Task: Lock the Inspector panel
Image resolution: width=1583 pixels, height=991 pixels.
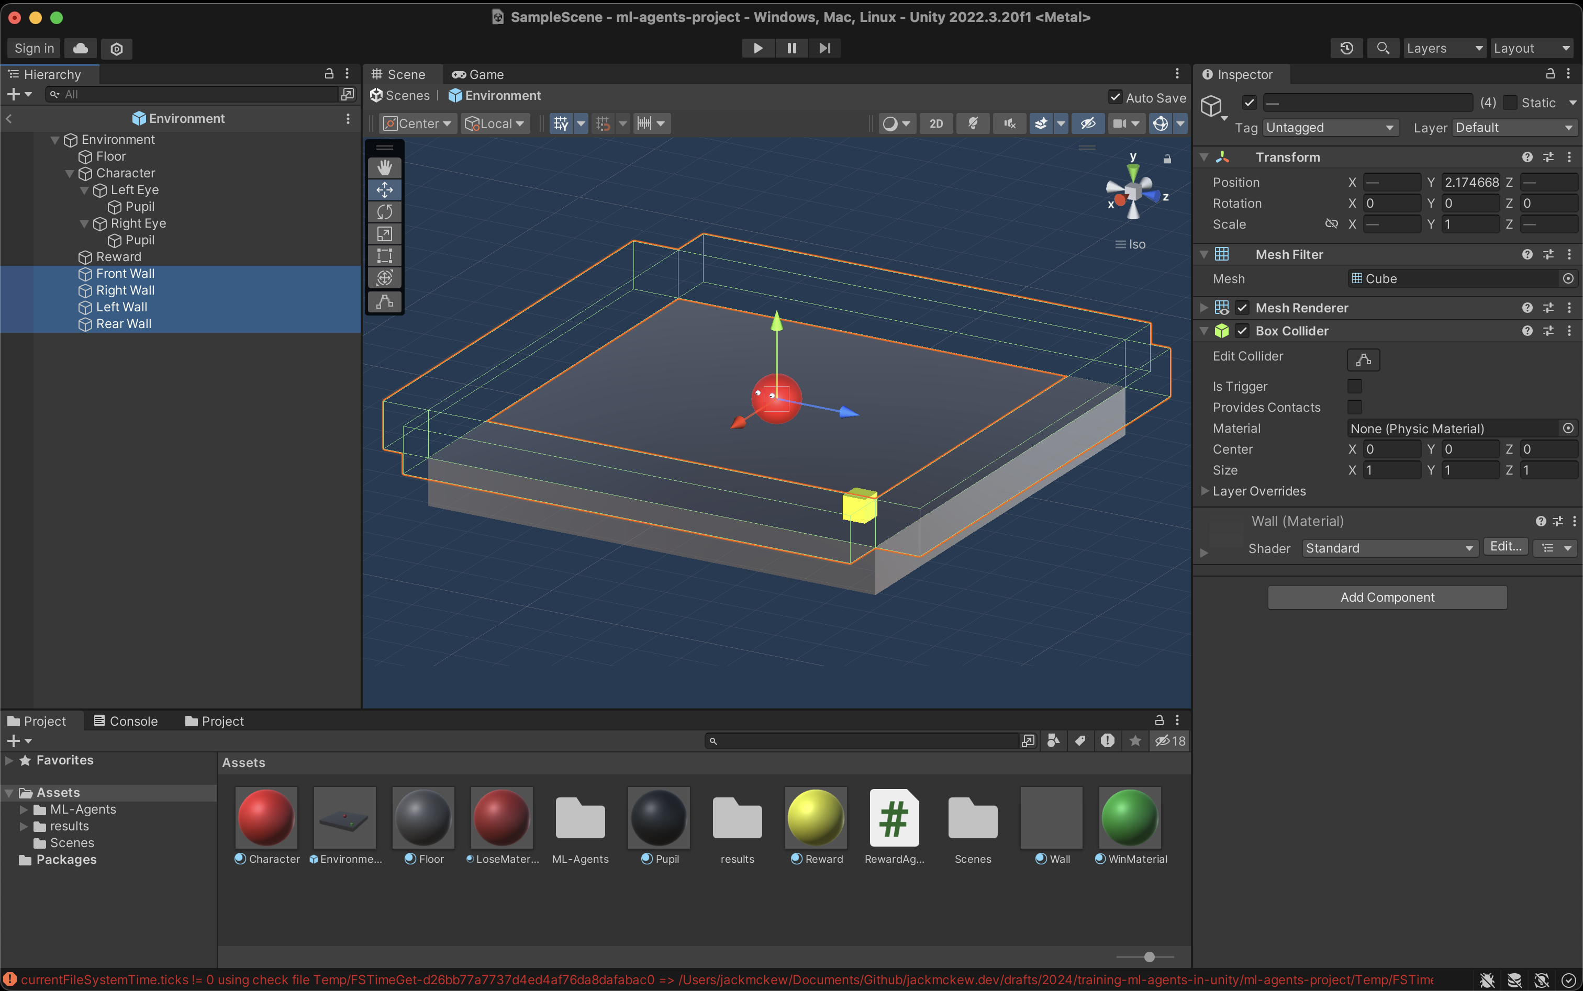Action: click(x=1550, y=74)
